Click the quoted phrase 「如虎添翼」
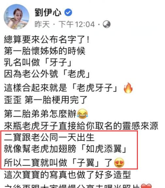The height and width of the screenshot is (188, 165). [104, 149]
